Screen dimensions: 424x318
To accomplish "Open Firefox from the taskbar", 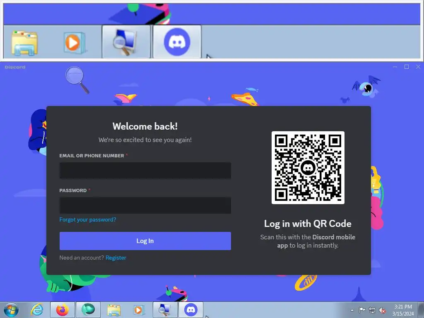I will pos(62,310).
